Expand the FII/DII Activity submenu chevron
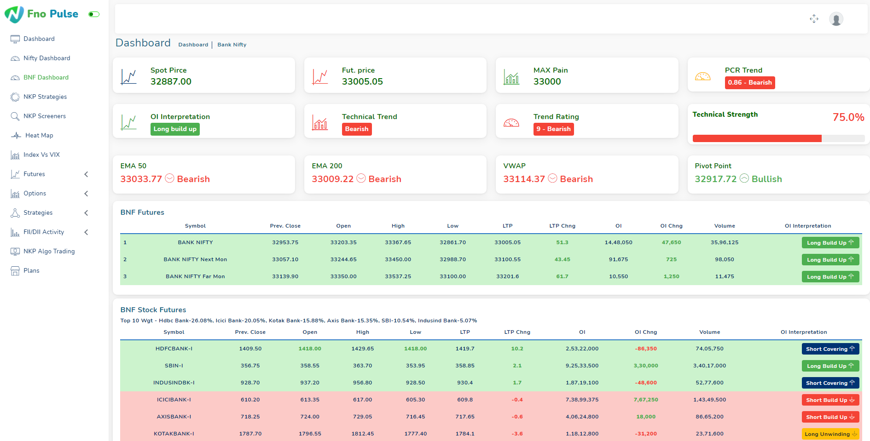The height and width of the screenshot is (441, 870). 86,232
